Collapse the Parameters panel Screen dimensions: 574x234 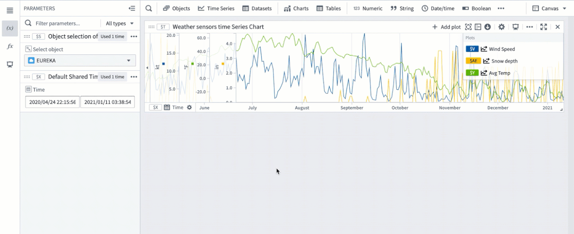pos(132,8)
